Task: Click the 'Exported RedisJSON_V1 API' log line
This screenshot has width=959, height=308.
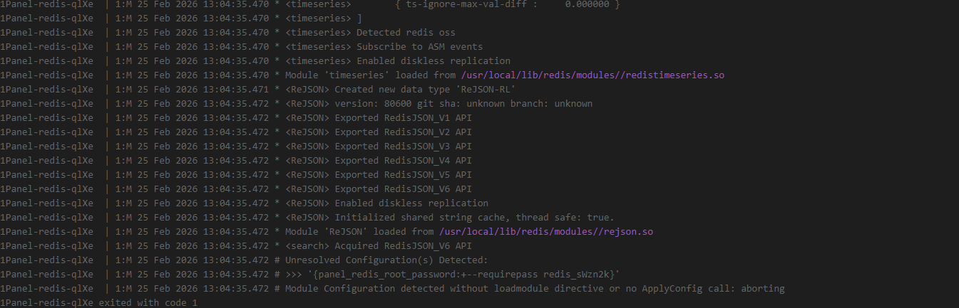Action: (x=403, y=118)
